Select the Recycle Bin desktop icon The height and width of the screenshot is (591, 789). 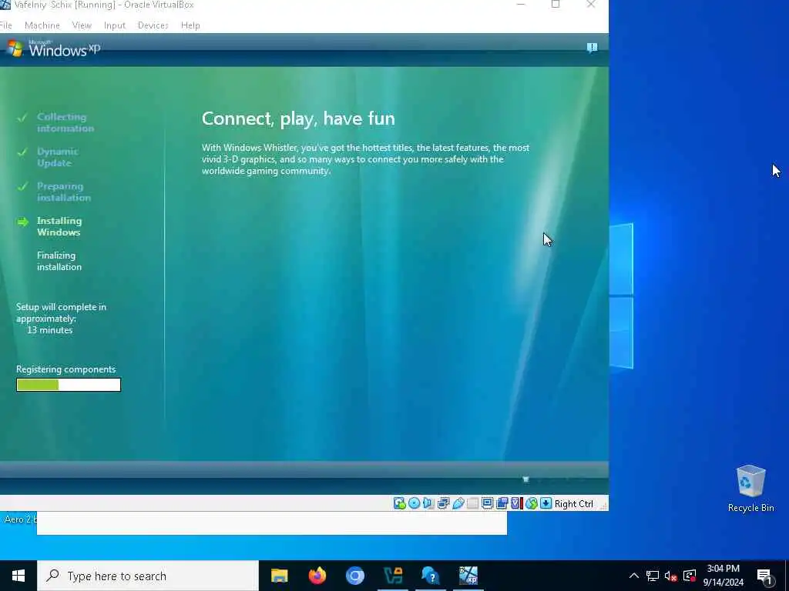[750, 489]
